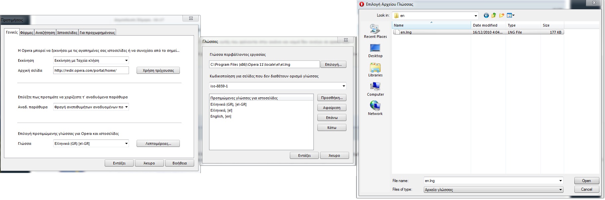
Task: Open the Files of type dropdown
Action: coord(560,190)
